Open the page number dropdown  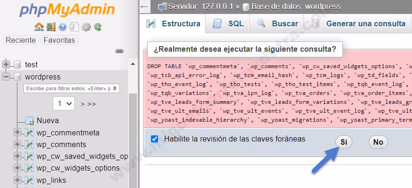(64, 103)
